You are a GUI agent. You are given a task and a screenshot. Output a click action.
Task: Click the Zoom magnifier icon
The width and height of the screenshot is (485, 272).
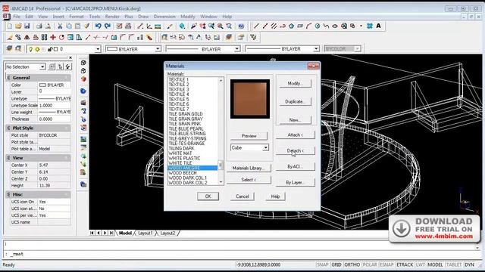point(221,26)
